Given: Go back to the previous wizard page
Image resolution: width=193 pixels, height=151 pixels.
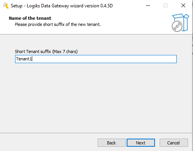Looking at the screenshot, I should click(x=112, y=143).
